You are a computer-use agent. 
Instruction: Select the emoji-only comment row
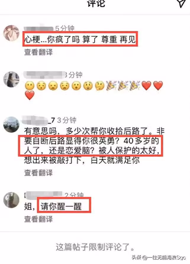94,90
